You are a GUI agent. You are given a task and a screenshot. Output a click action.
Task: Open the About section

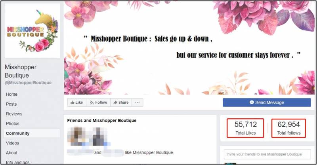pyautogui.click(x=11, y=153)
